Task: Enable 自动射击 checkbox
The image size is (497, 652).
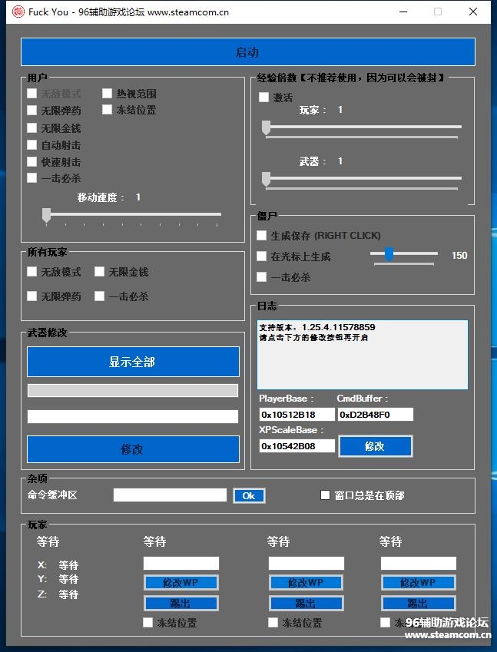Action: pyautogui.click(x=32, y=144)
